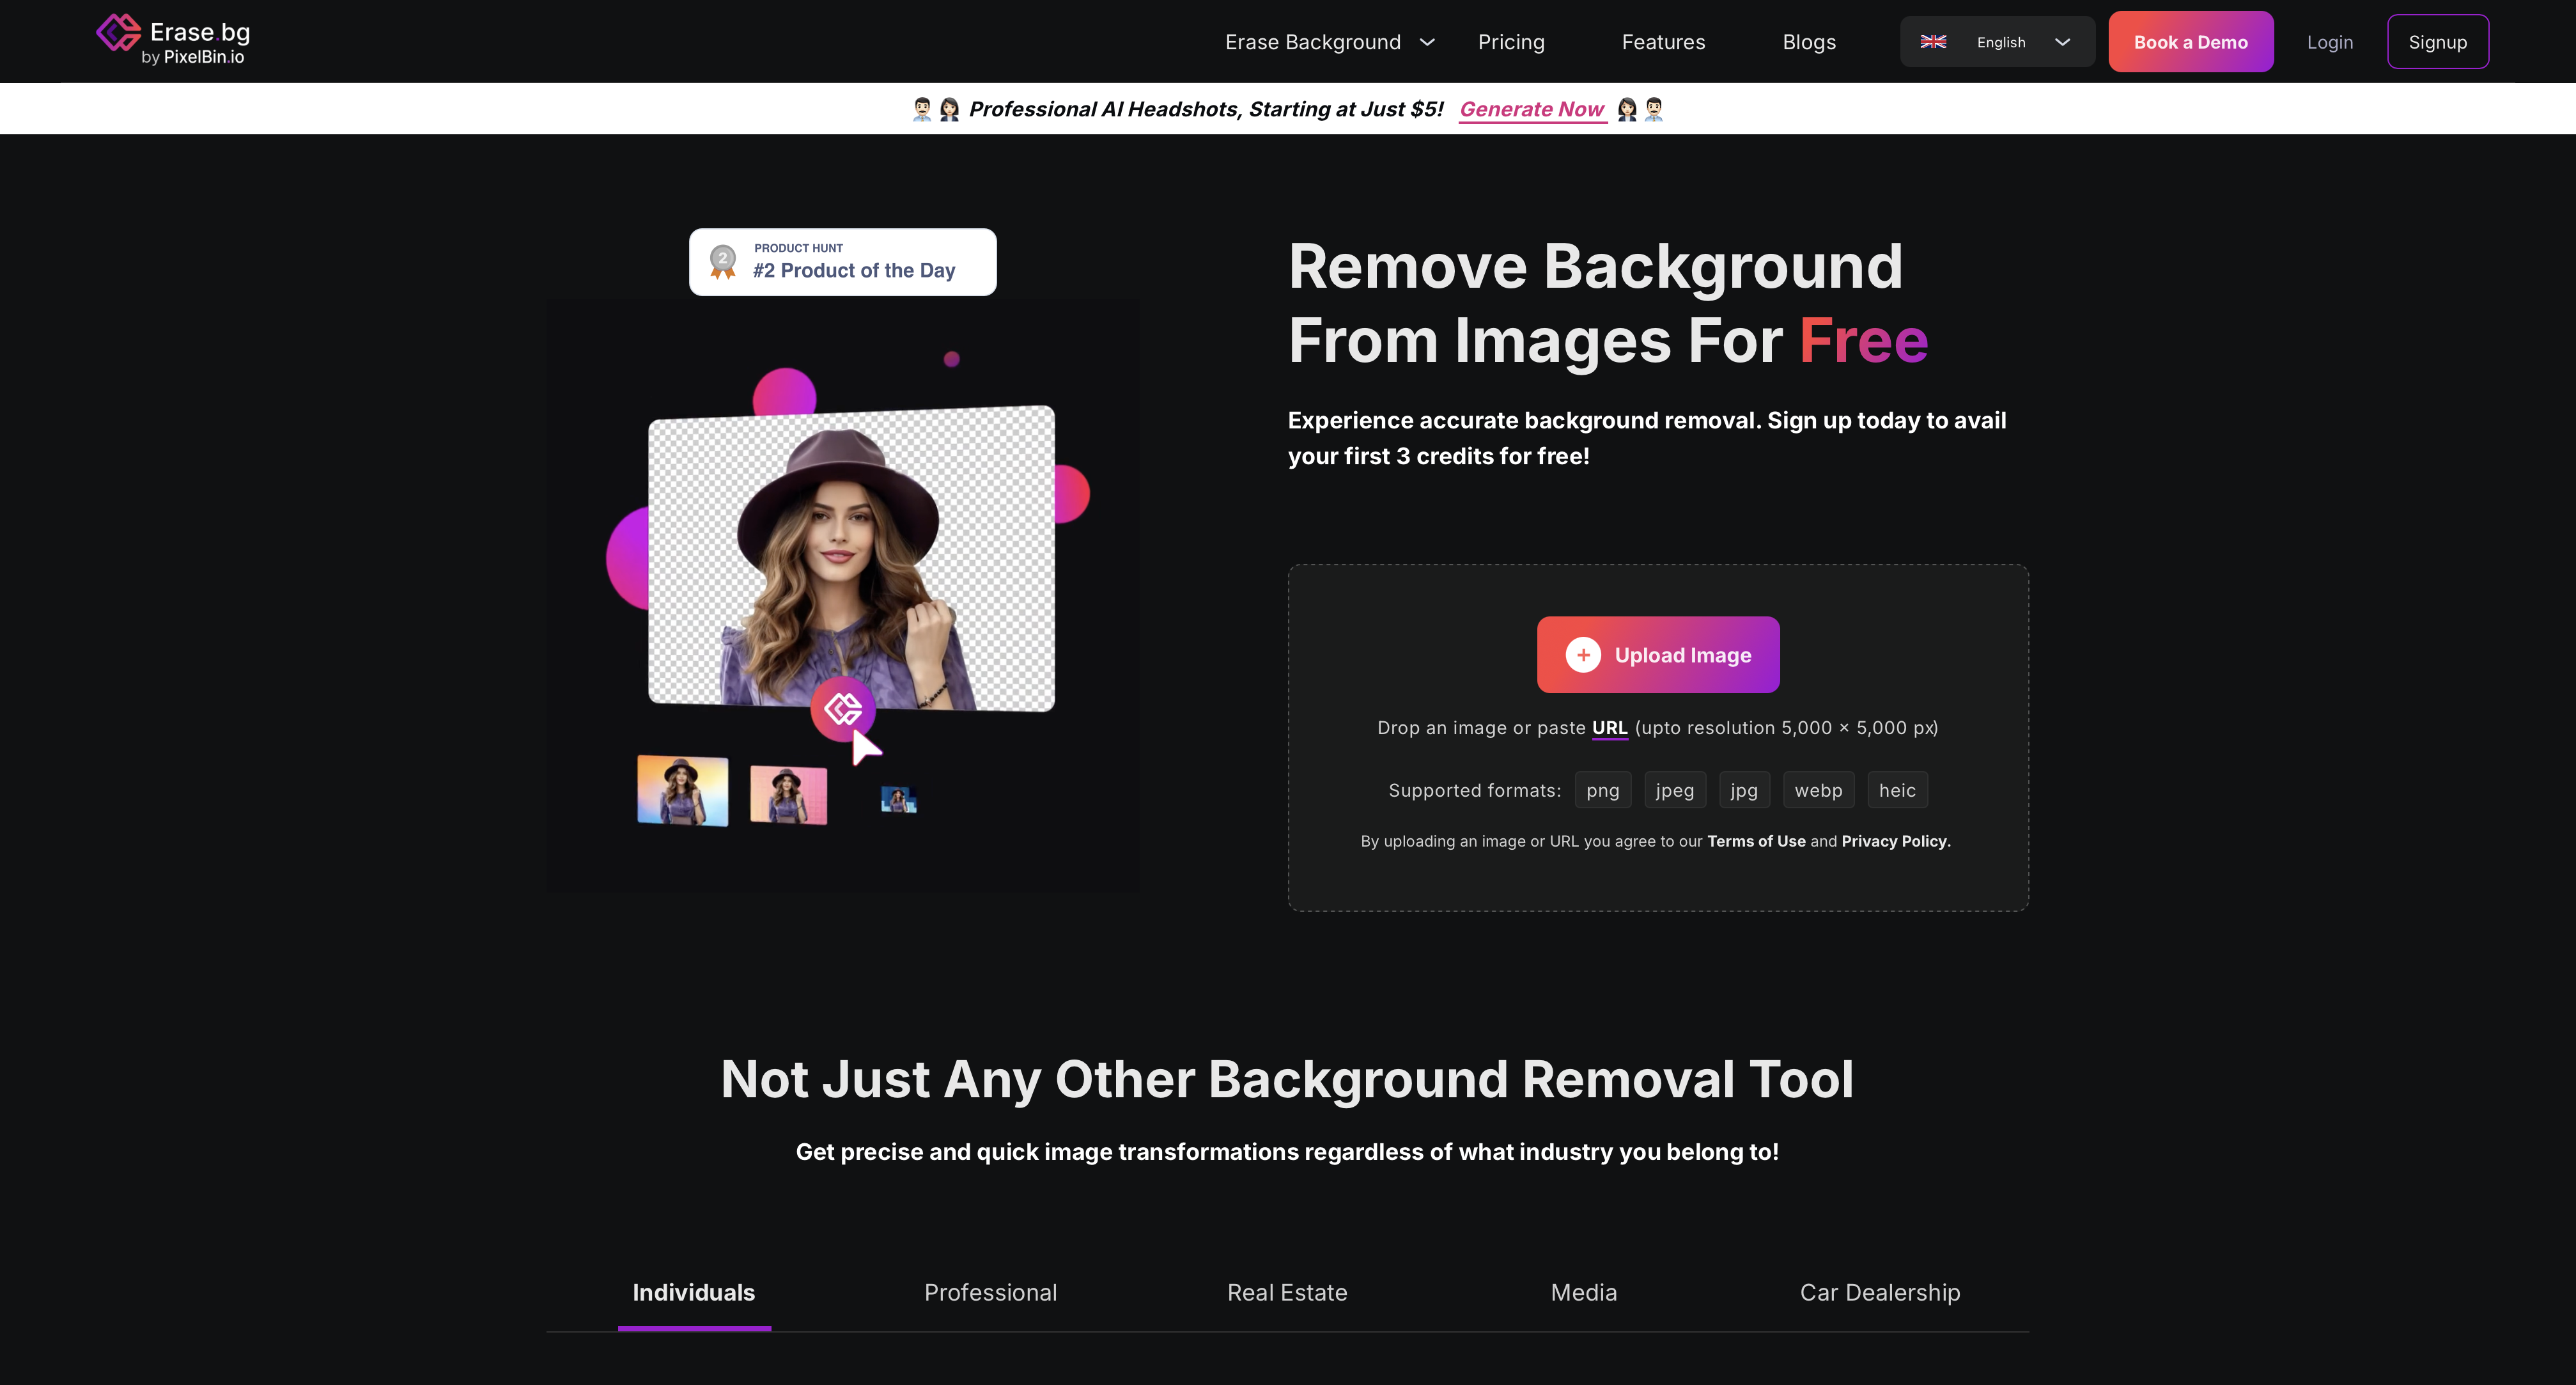Click the Book a Demo button
This screenshot has width=2576, height=1385.
tap(2190, 42)
